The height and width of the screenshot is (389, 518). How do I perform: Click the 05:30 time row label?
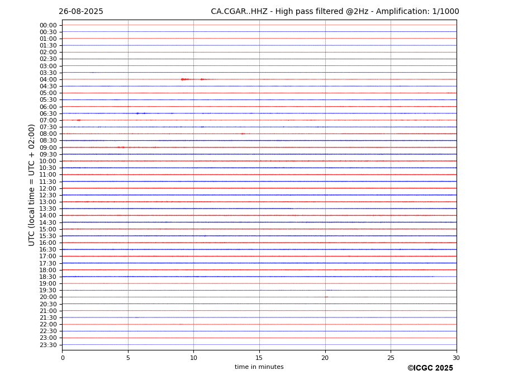point(48,100)
